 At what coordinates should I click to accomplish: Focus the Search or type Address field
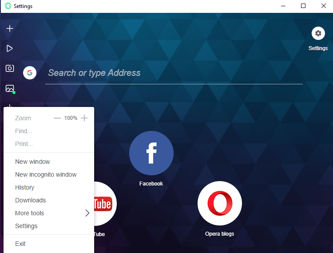coord(174,73)
